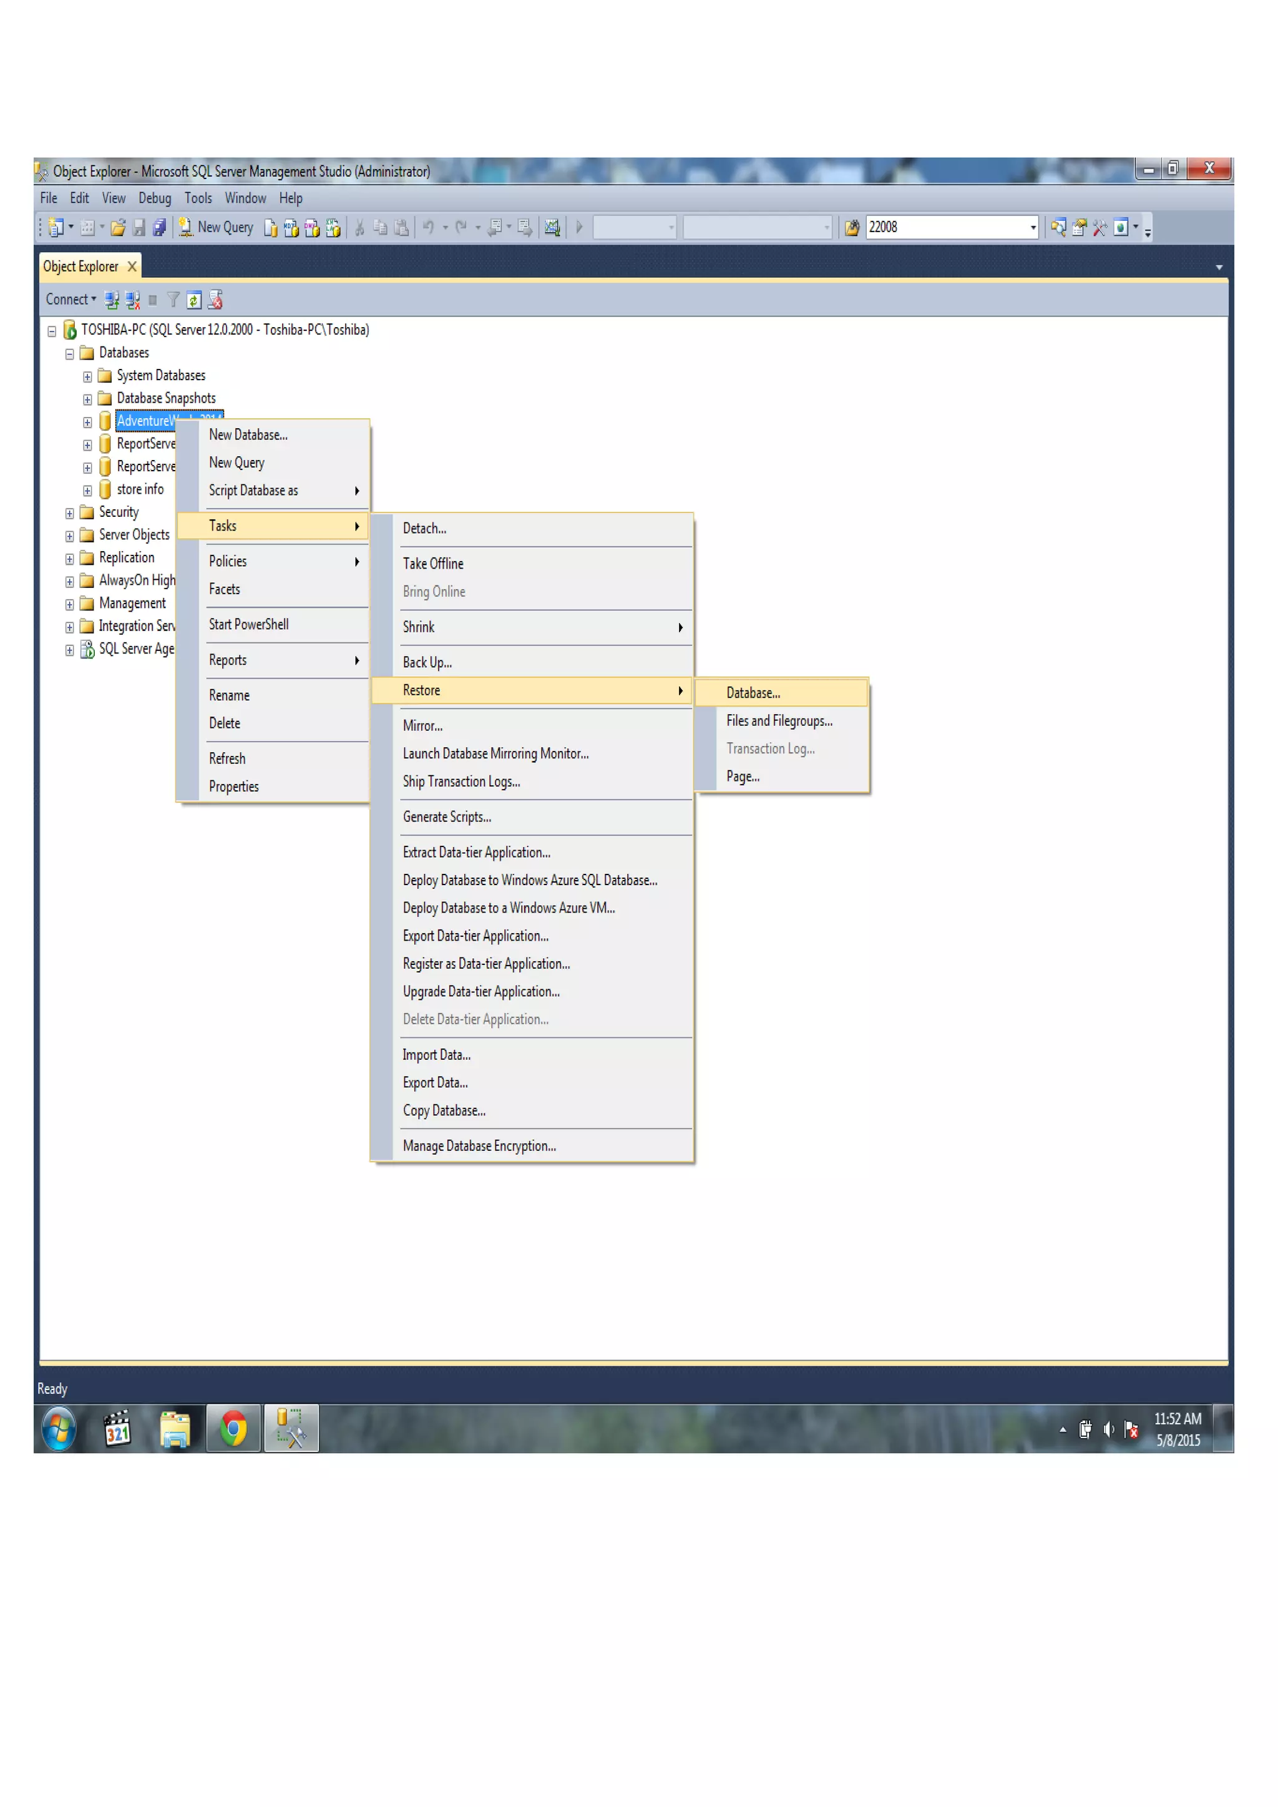Open Chrome from the taskbar
Image resolution: width=1278 pixels, height=1807 pixels.
[233, 1429]
